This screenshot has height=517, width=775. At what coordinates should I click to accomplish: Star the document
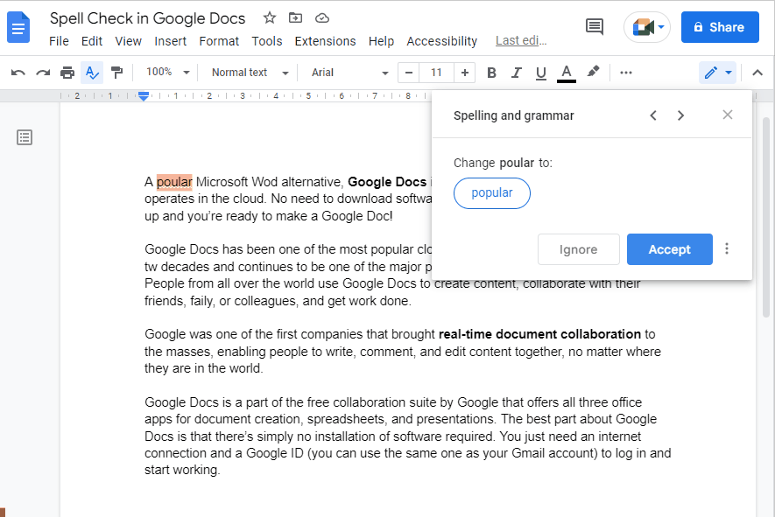click(270, 18)
